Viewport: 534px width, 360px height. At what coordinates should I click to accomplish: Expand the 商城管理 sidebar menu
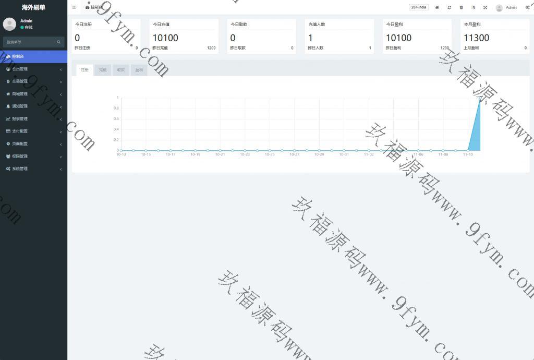(33, 94)
